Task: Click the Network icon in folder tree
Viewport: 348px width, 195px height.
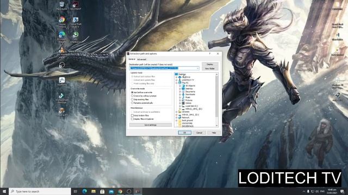Action: (x=179, y=118)
